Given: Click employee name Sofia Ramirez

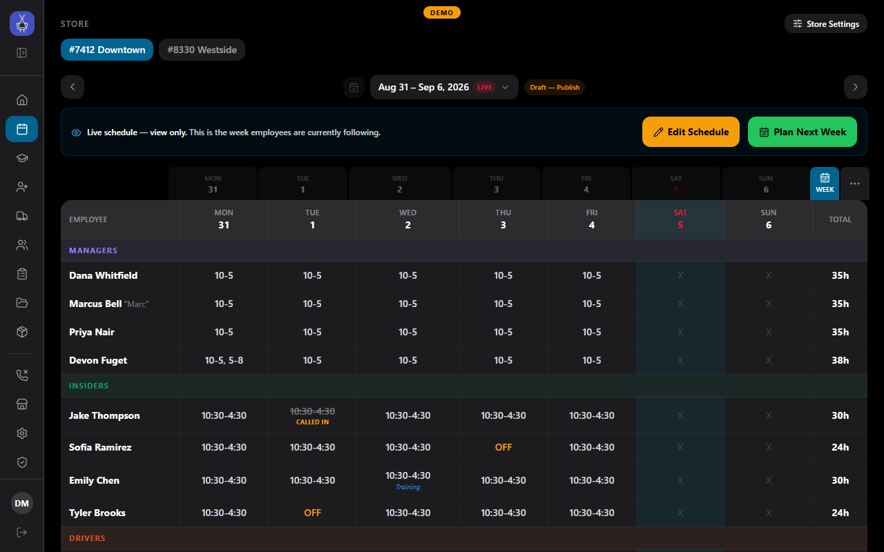Looking at the screenshot, I should pyautogui.click(x=100, y=447).
